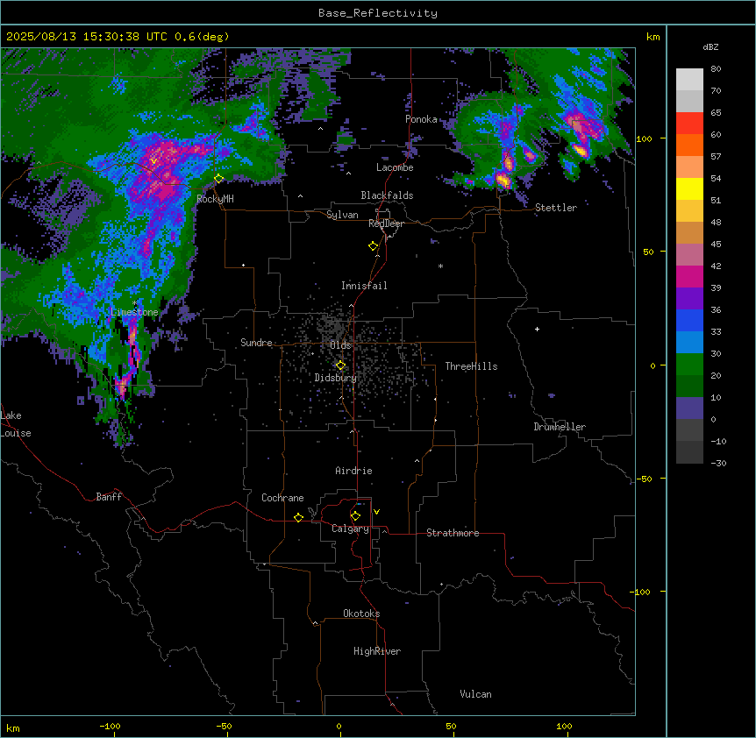Click the yellow diamond radar marker near Didsbury

click(340, 365)
